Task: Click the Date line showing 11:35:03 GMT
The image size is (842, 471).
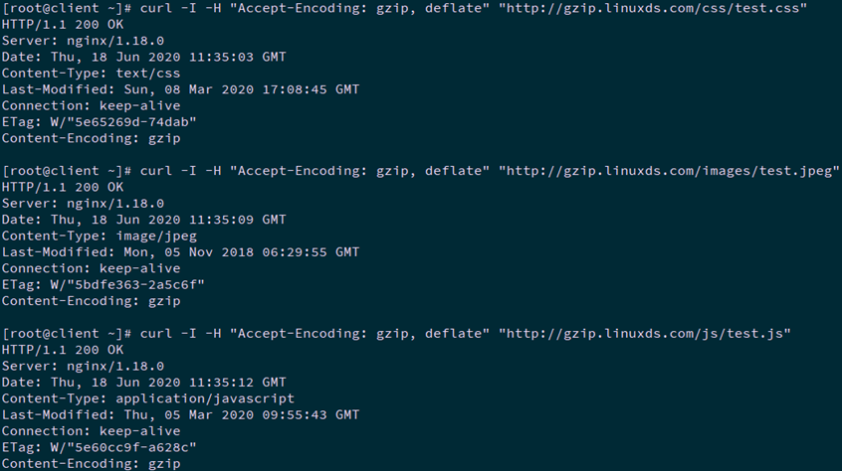Action: (143, 57)
